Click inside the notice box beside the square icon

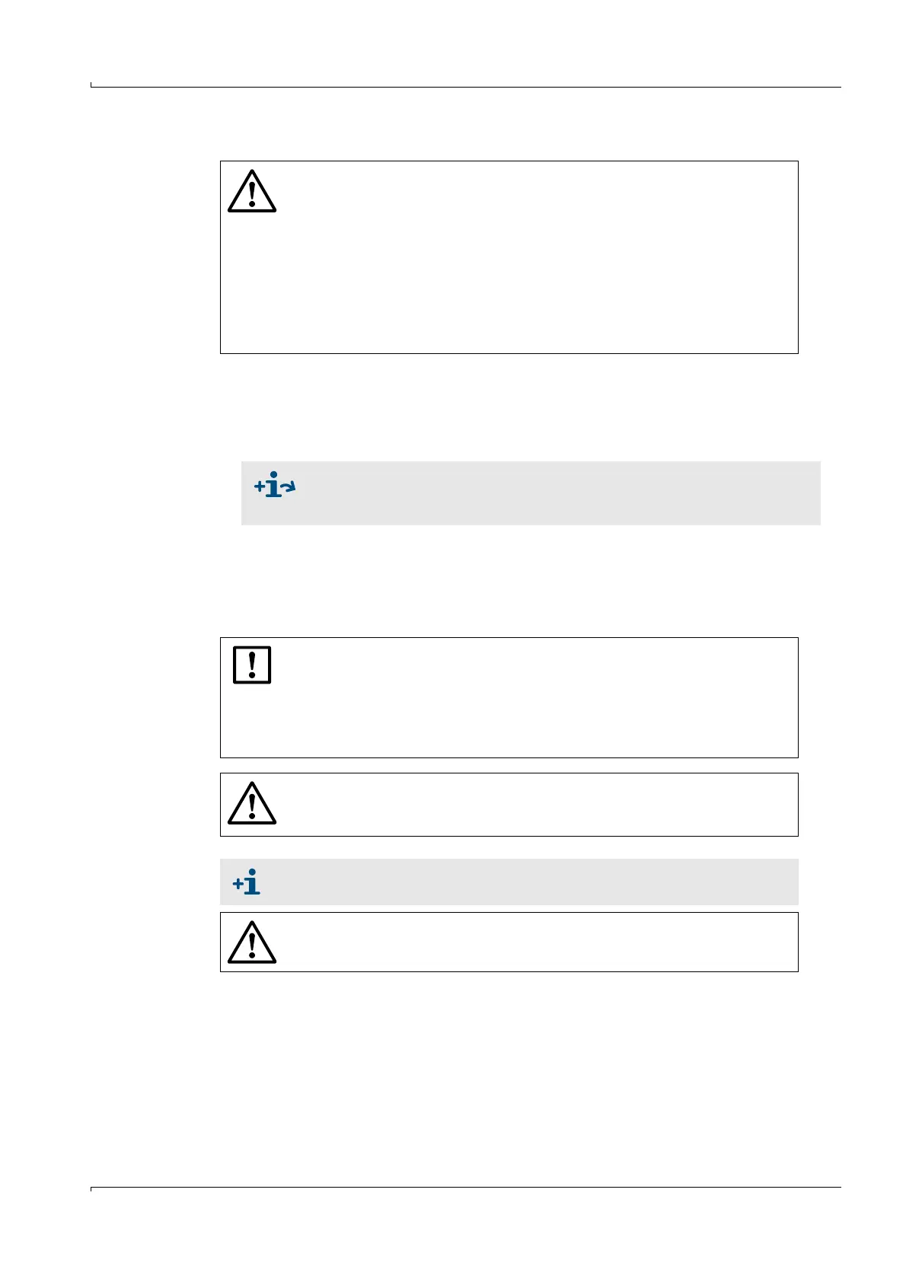[x=533, y=697]
